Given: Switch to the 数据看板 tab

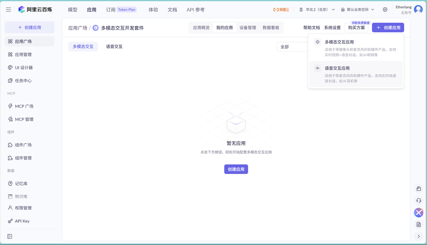Looking at the screenshot, I should pyautogui.click(x=271, y=28).
